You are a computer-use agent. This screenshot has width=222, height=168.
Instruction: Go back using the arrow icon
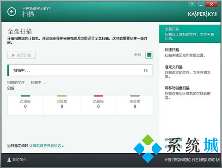pyautogui.click(x=12, y=12)
